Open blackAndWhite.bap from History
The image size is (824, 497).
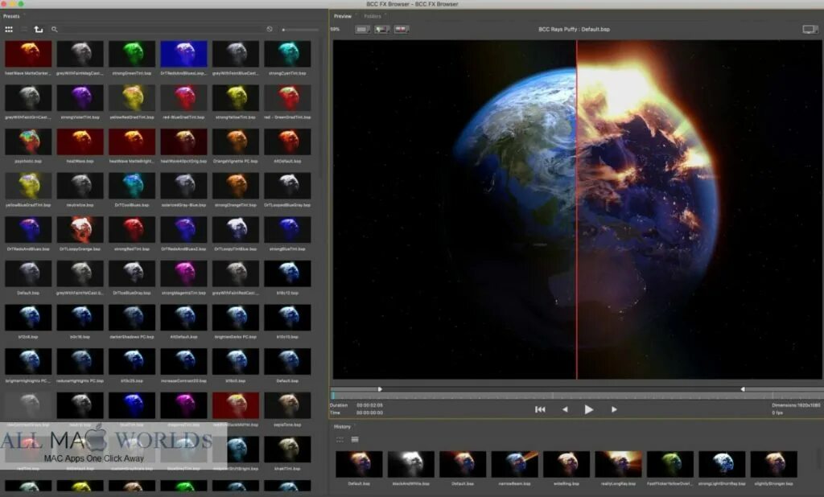411,464
